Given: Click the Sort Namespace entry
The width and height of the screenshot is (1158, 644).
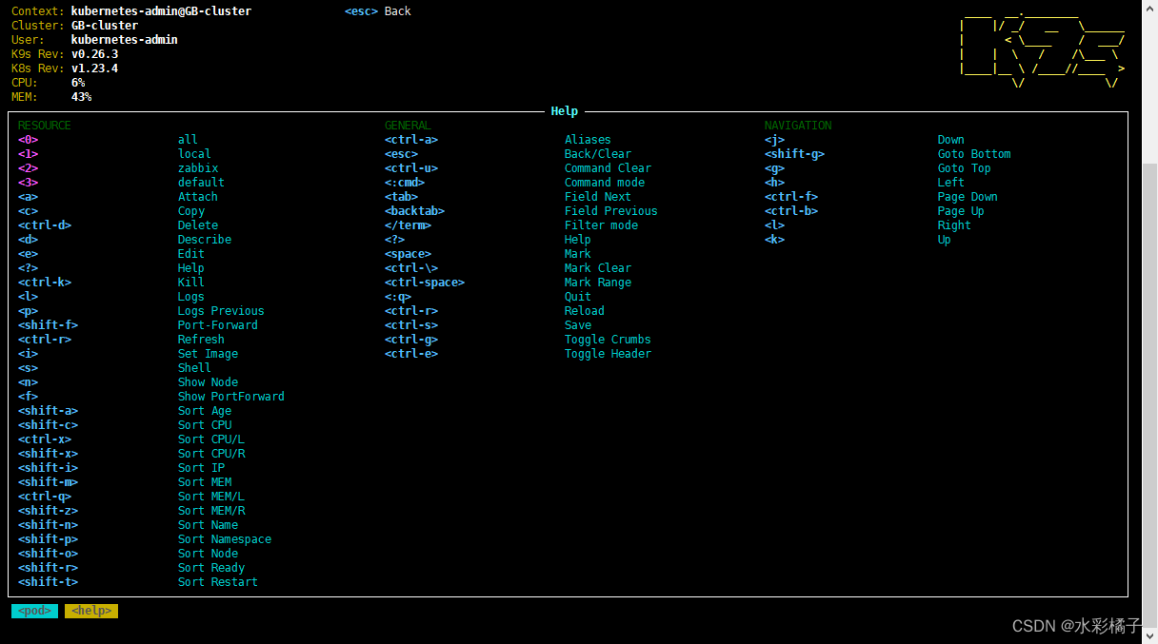Looking at the screenshot, I should click(x=225, y=539).
